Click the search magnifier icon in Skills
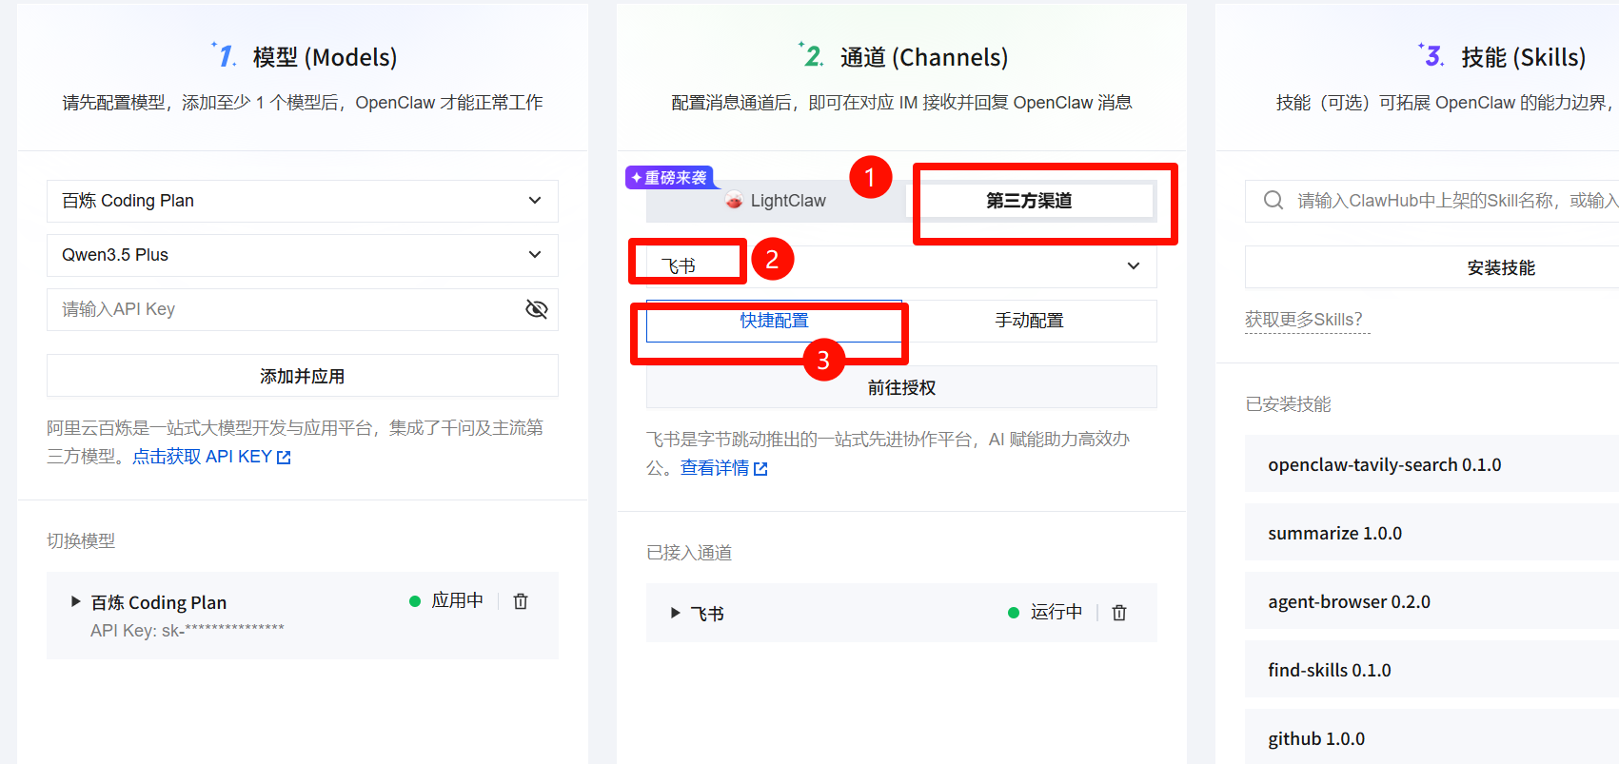Viewport: 1619px width, 764px height. pyautogui.click(x=1273, y=201)
